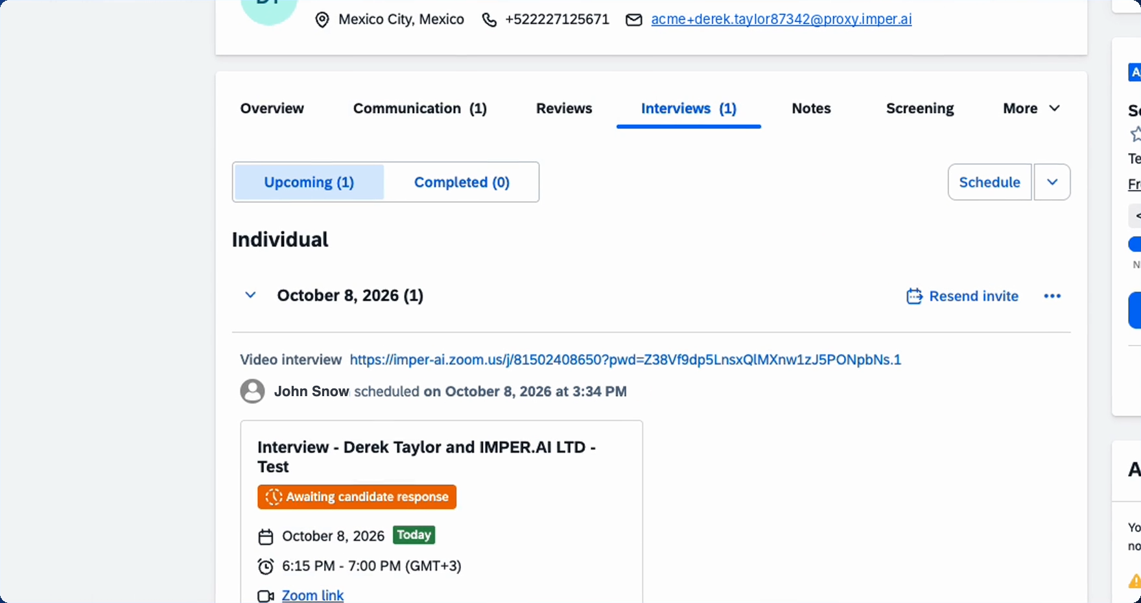
Task: Click the phone number +522227125671
Action: click(557, 19)
